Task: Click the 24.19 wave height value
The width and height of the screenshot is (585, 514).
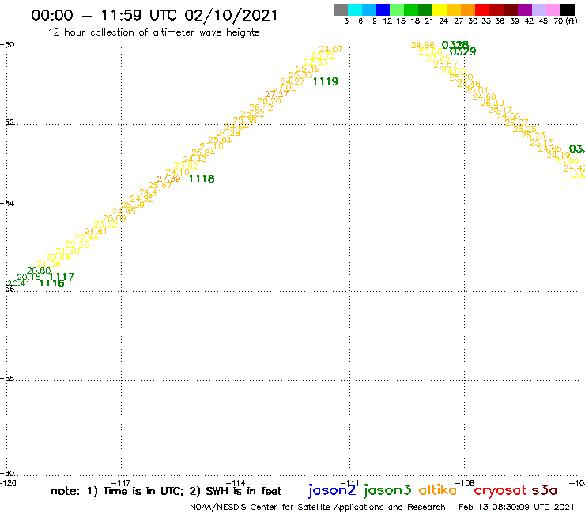Action: coord(558,155)
